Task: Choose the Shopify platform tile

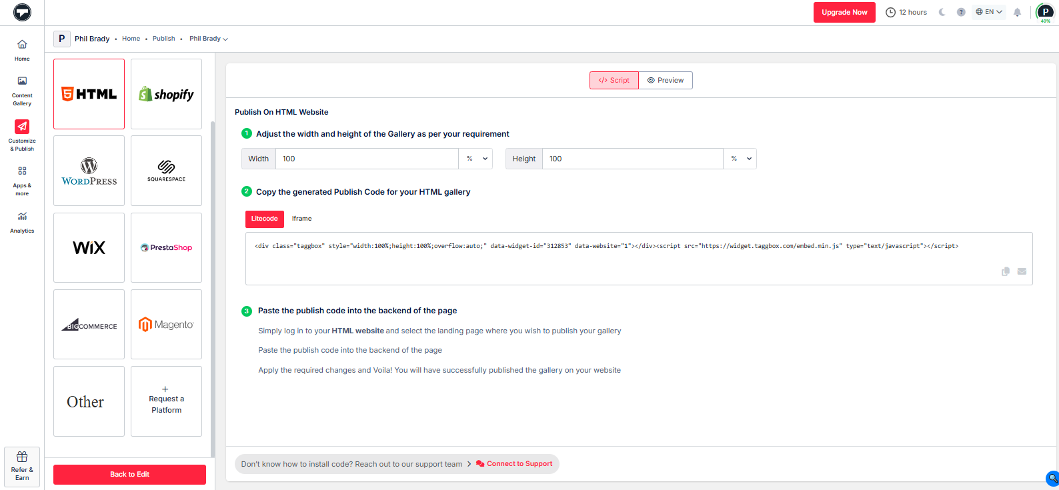Action: [x=166, y=94]
